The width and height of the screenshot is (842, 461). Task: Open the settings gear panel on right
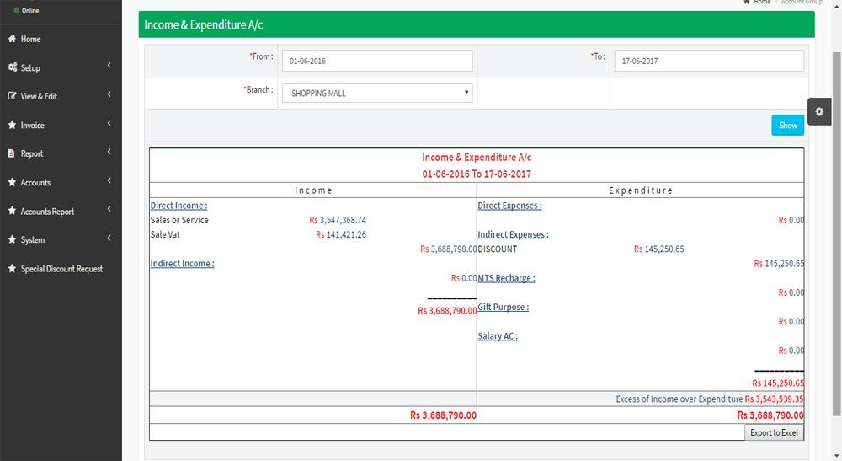click(819, 112)
